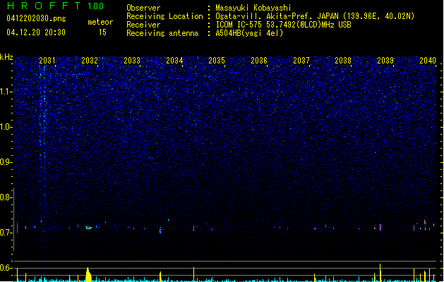Click the 2031 time marker
Viewport: 444px width, 282px height.
(47, 61)
